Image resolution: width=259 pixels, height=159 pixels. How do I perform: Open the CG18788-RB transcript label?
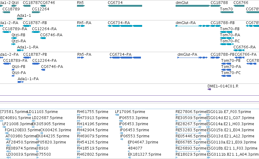[222, 23]
